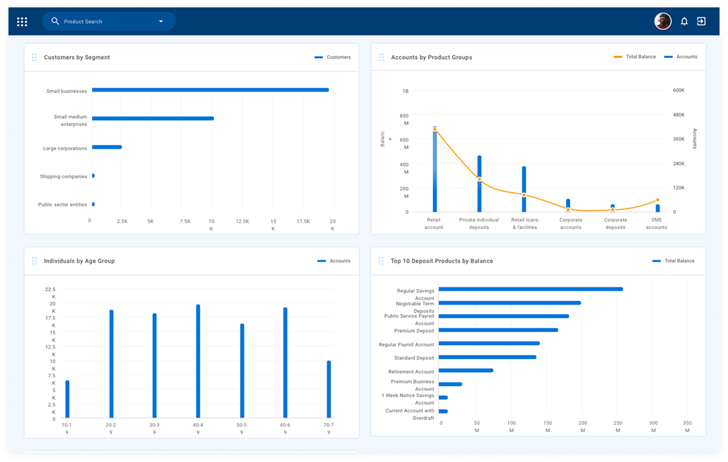Click the Regular Payroll Account label
728x462 pixels.
[x=407, y=344]
